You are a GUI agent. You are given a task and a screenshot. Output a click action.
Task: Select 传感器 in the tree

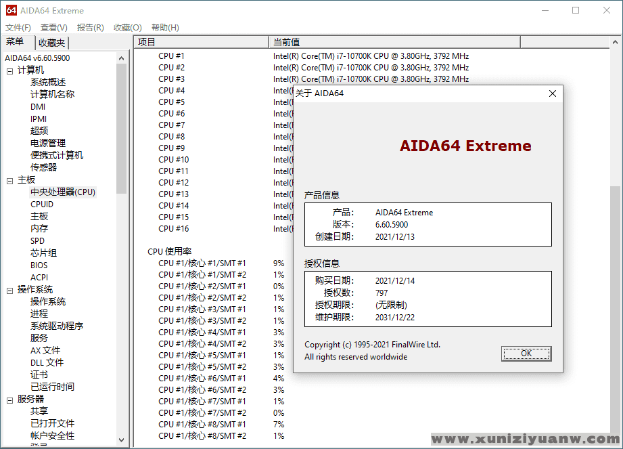[x=43, y=167]
